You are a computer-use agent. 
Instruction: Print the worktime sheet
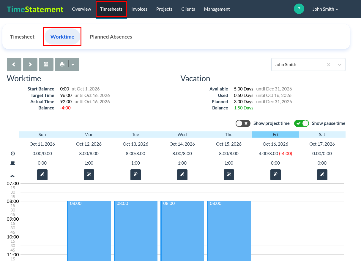click(62, 64)
